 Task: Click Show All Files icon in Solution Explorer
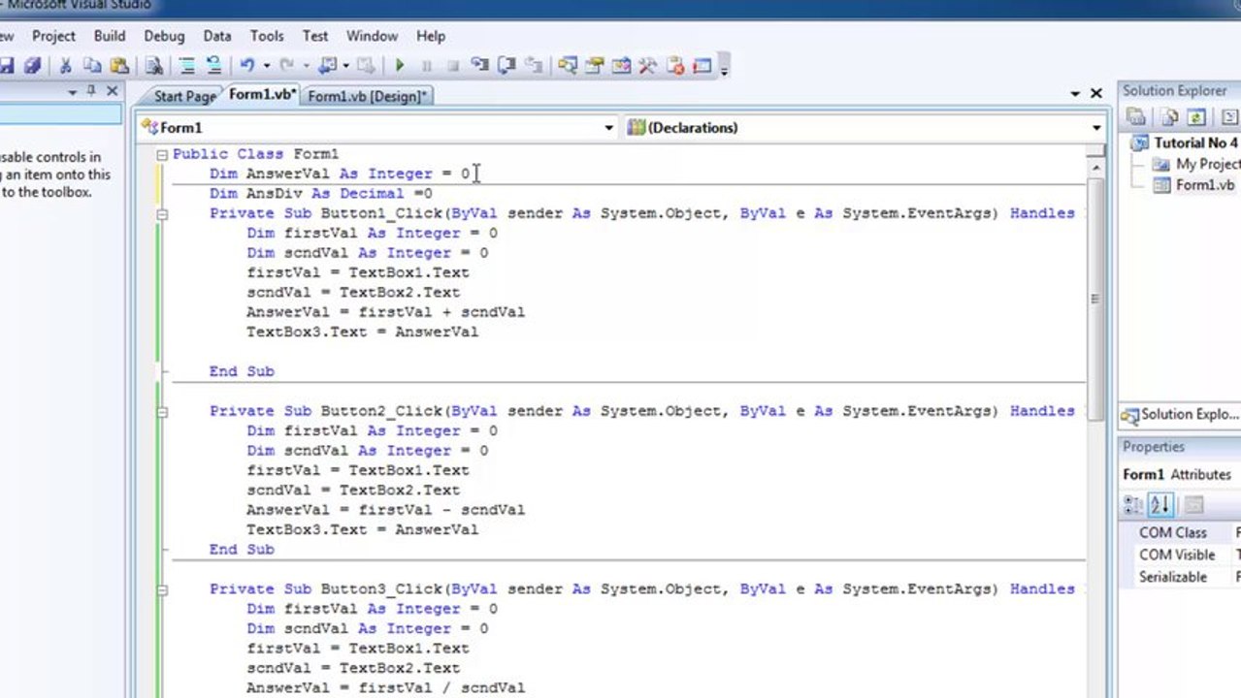click(x=1170, y=117)
